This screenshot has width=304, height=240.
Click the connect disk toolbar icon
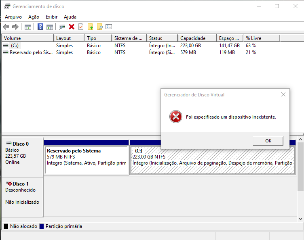click(62, 27)
